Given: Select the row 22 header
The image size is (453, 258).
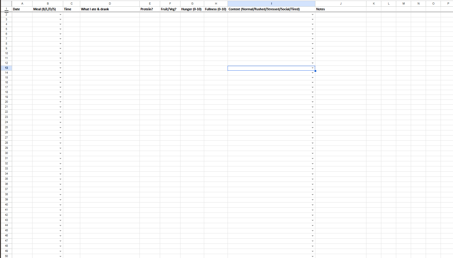Looking at the screenshot, I should click(x=6, y=112).
